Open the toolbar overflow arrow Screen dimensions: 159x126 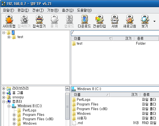pos(154,21)
